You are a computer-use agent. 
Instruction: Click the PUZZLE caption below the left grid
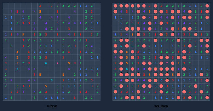pyautogui.click(x=52, y=106)
